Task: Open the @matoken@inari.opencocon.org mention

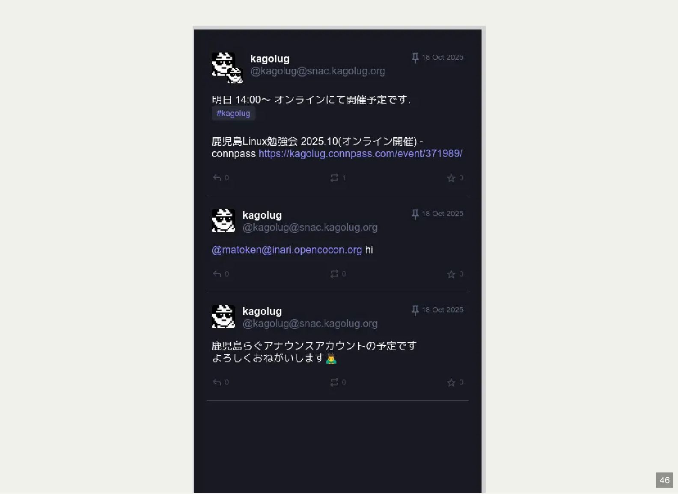Action: pyautogui.click(x=287, y=250)
